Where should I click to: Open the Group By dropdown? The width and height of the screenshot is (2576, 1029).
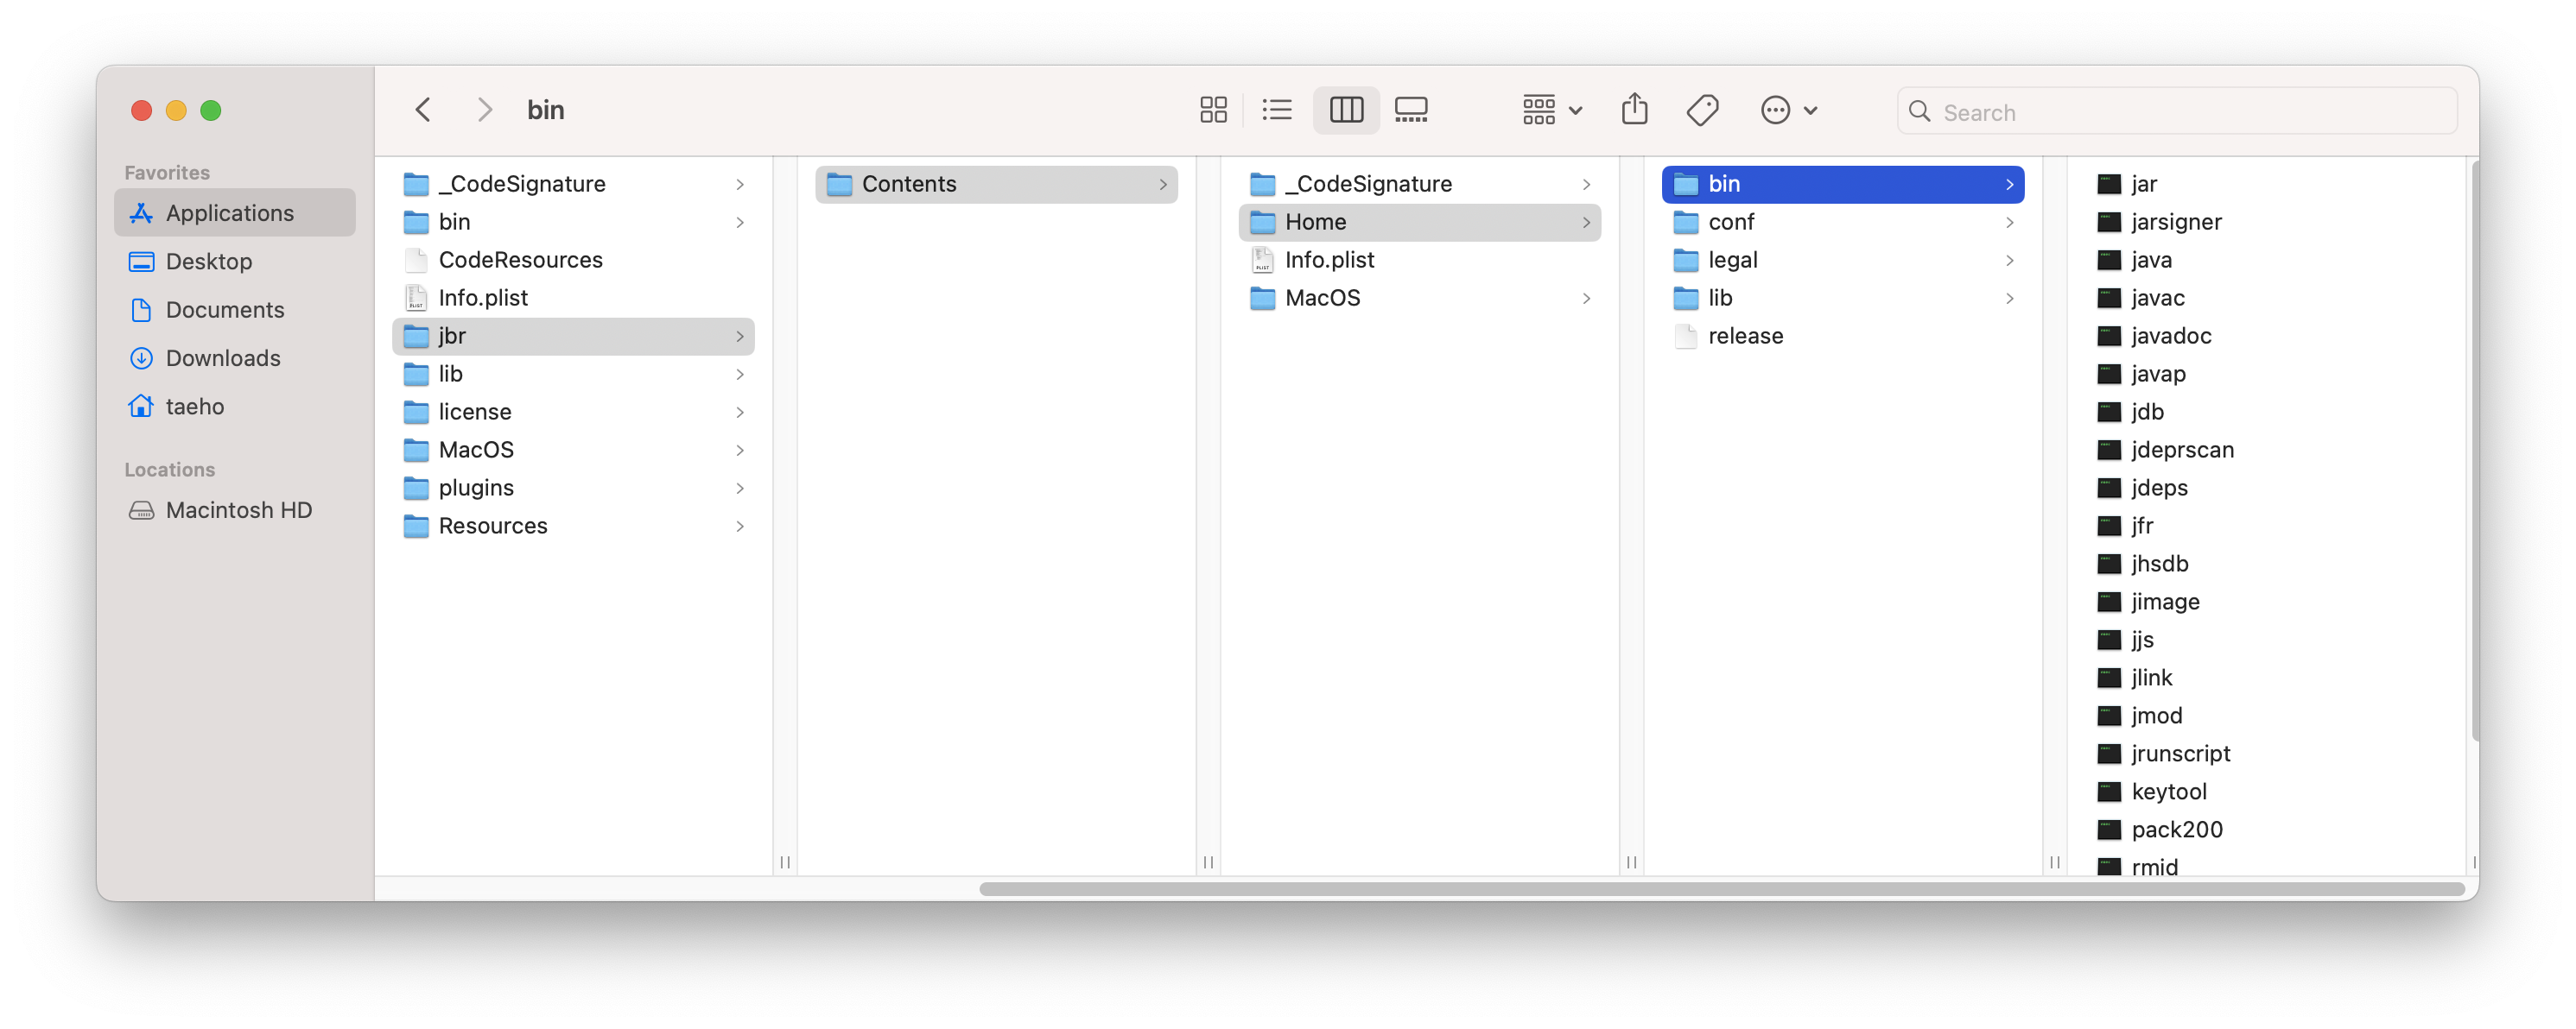1551,110
